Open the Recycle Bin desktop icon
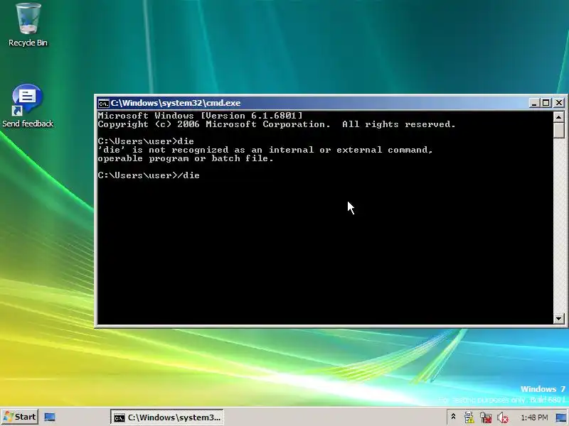569x426 pixels. tap(28, 25)
